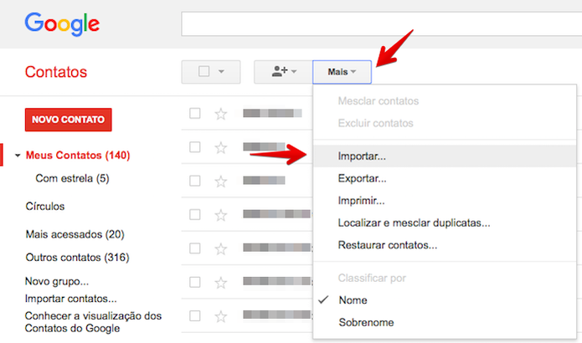Focus the search field at top
Viewport: 582px width, 343px height.
382,24
